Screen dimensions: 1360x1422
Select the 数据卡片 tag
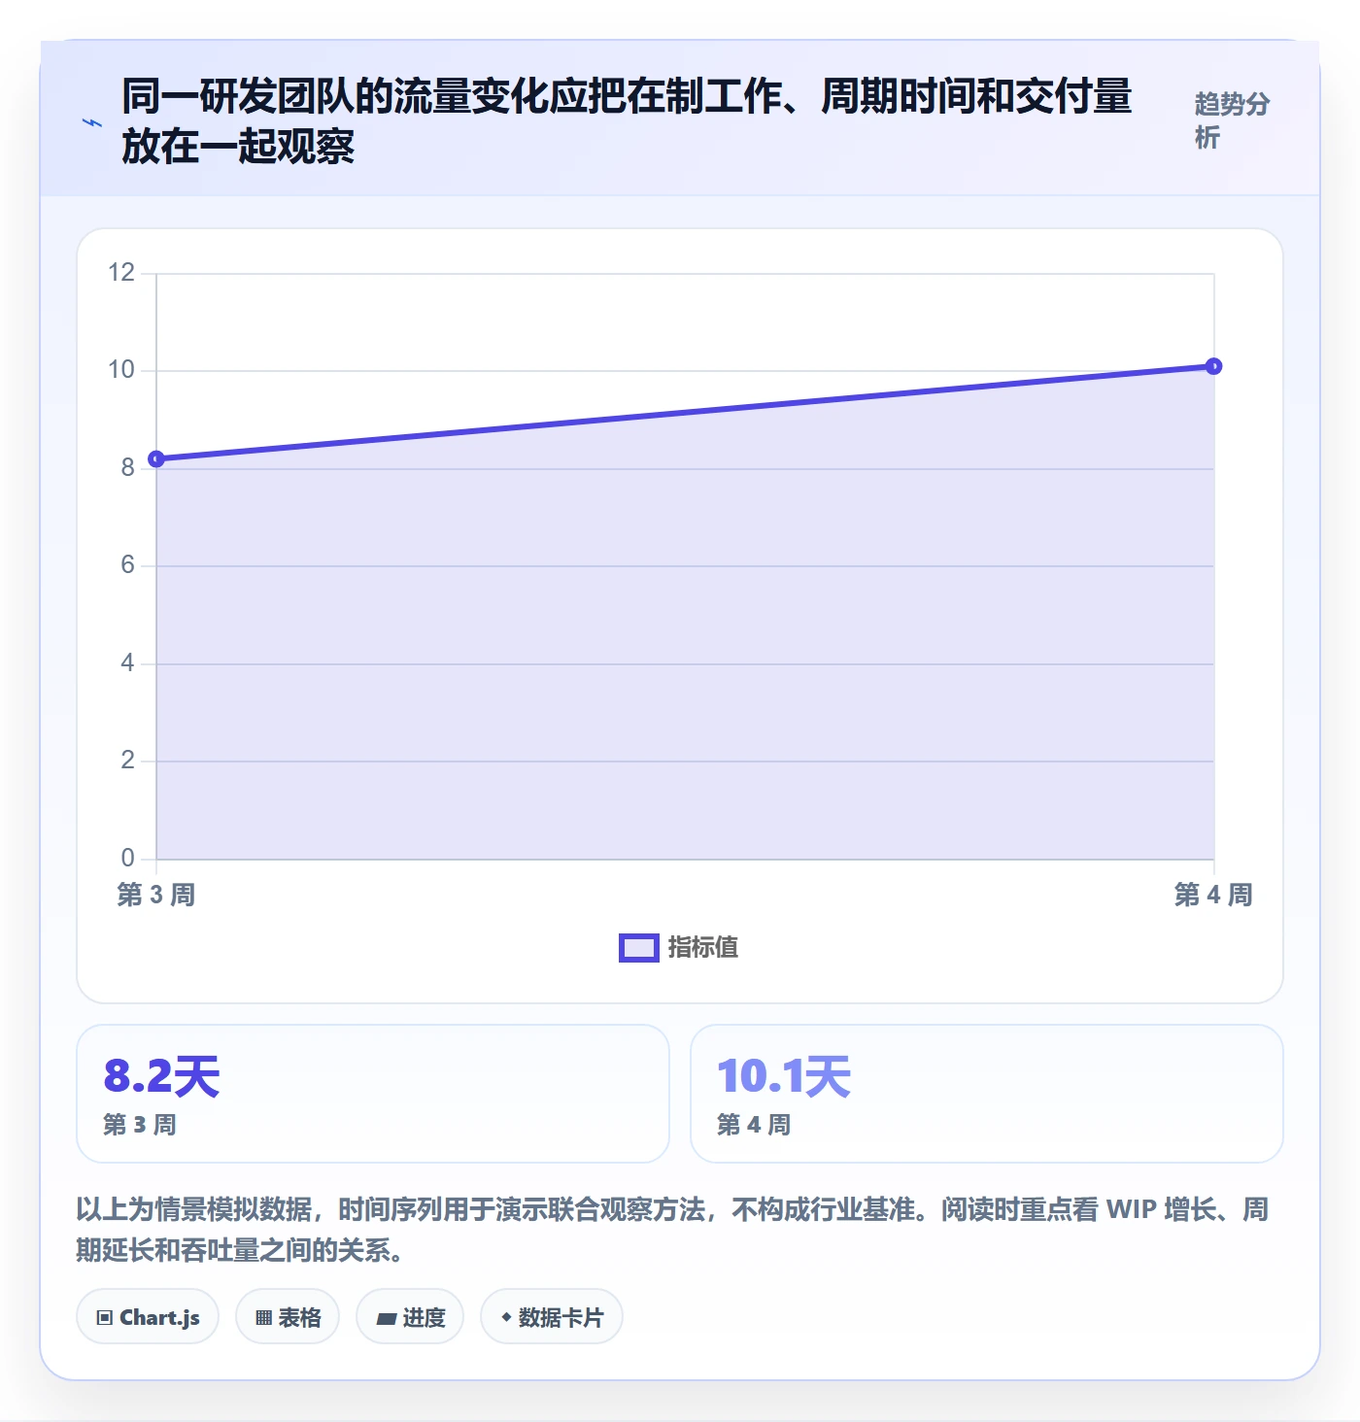(x=552, y=1317)
